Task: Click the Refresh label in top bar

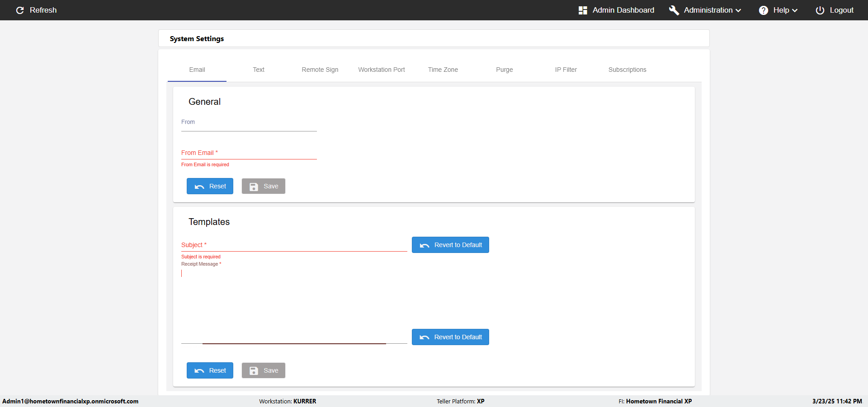Action: tap(43, 10)
